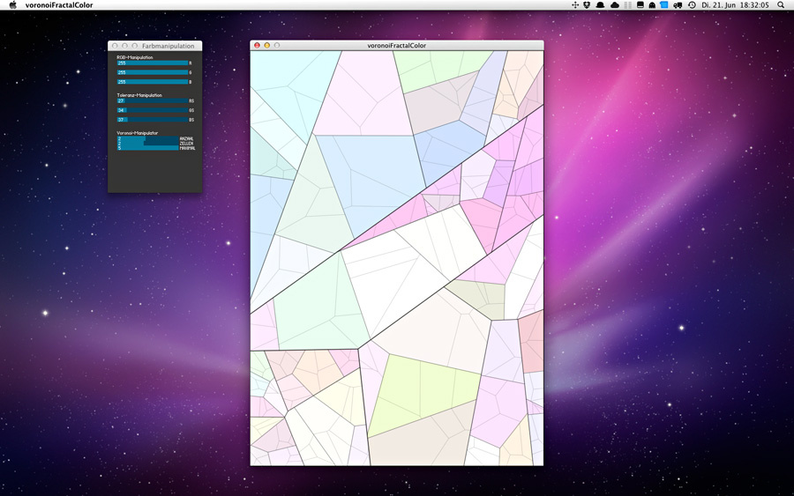Click the Dropbox menu bar icon
Image resolution: width=794 pixels, height=496 pixels.
(588, 5)
